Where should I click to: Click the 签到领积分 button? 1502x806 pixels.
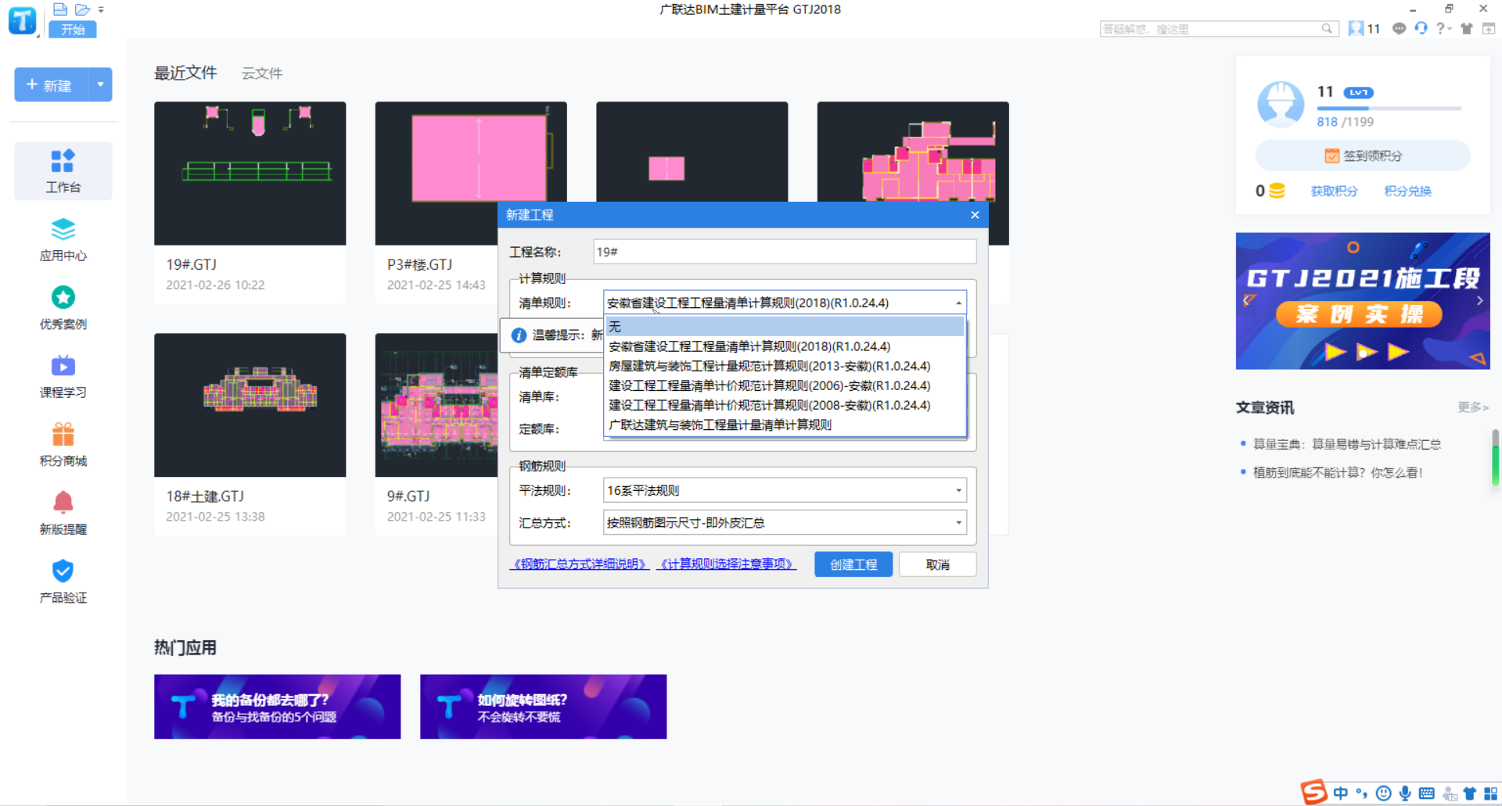coord(1363,156)
